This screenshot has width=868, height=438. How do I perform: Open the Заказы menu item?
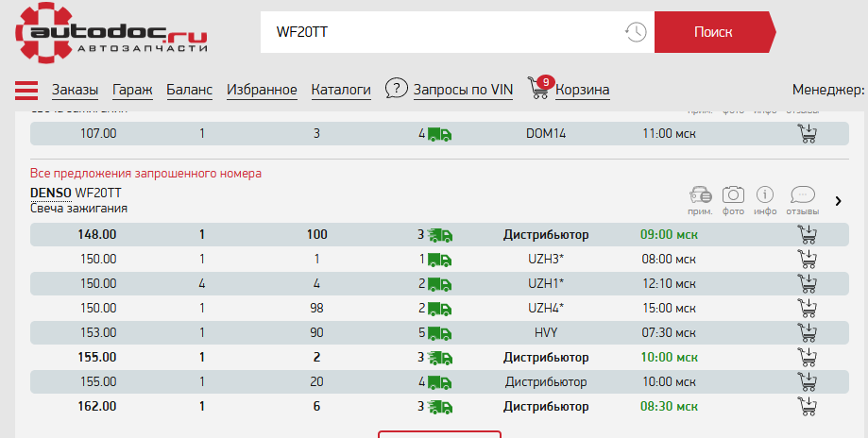(75, 91)
